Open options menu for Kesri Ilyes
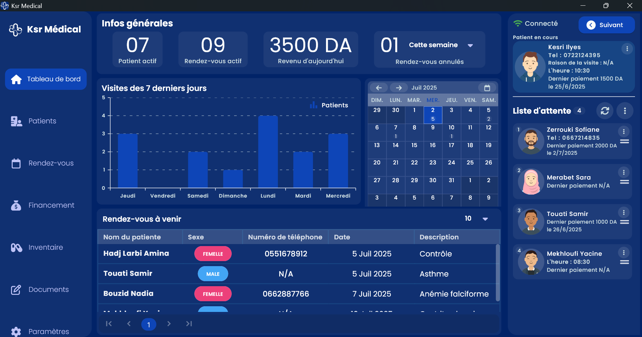This screenshot has height=337, width=642. tap(627, 48)
